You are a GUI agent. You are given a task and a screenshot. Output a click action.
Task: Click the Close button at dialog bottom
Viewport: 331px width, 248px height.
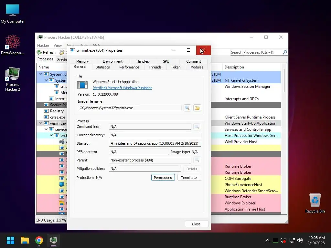(x=196, y=224)
